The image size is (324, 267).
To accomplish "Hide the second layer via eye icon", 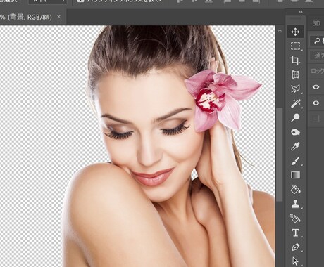I will pos(316,103).
